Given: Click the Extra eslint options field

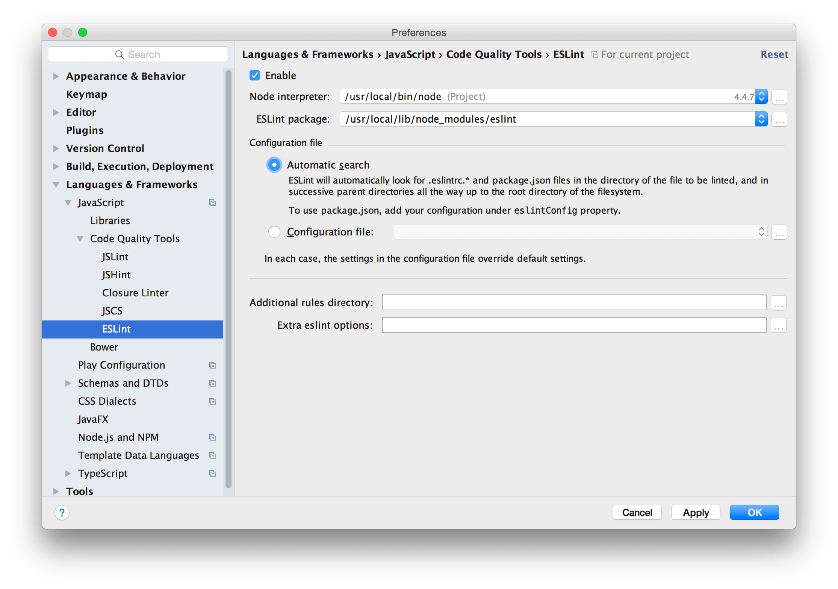Looking at the screenshot, I should [x=574, y=325].
